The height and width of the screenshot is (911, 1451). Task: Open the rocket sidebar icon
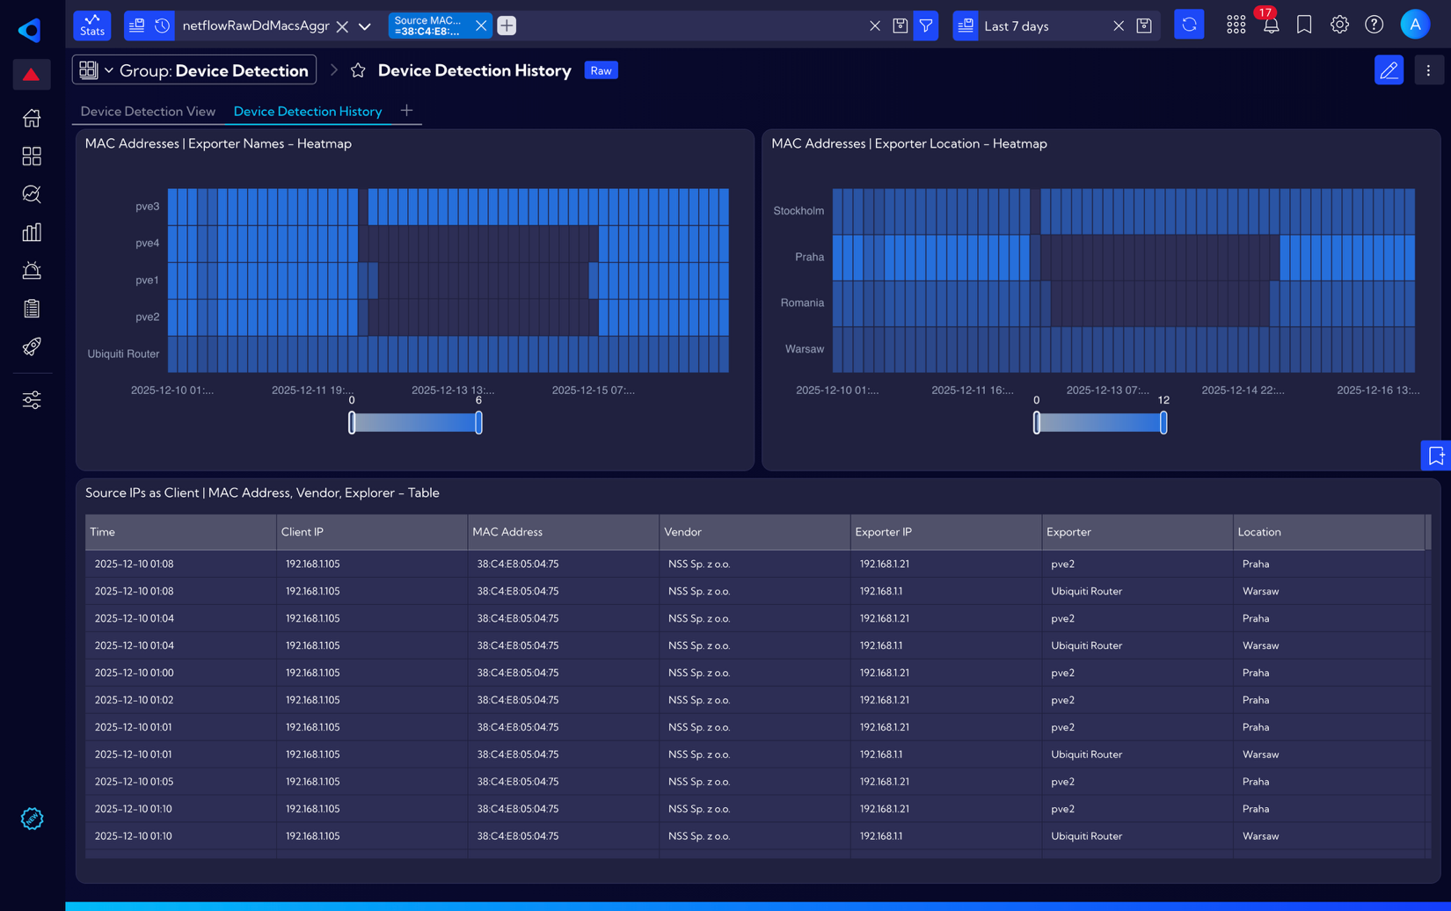32,346
